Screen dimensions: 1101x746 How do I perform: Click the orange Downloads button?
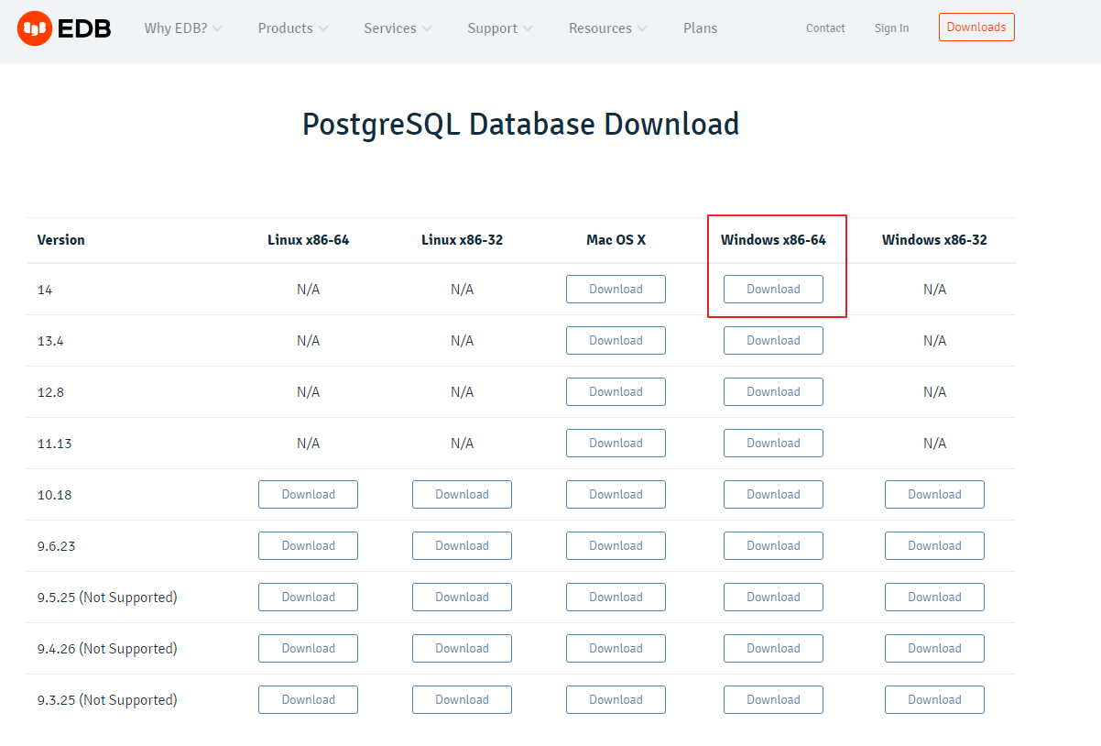point(976,27)
